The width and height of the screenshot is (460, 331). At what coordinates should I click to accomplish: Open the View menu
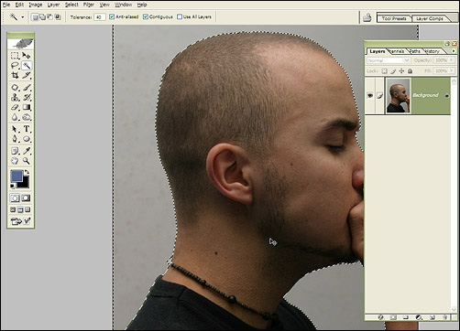coord(104,5)
